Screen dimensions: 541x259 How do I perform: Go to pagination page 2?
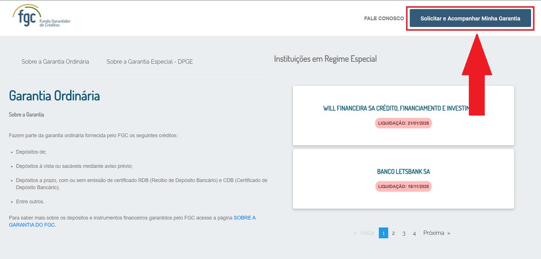(394, 233)
